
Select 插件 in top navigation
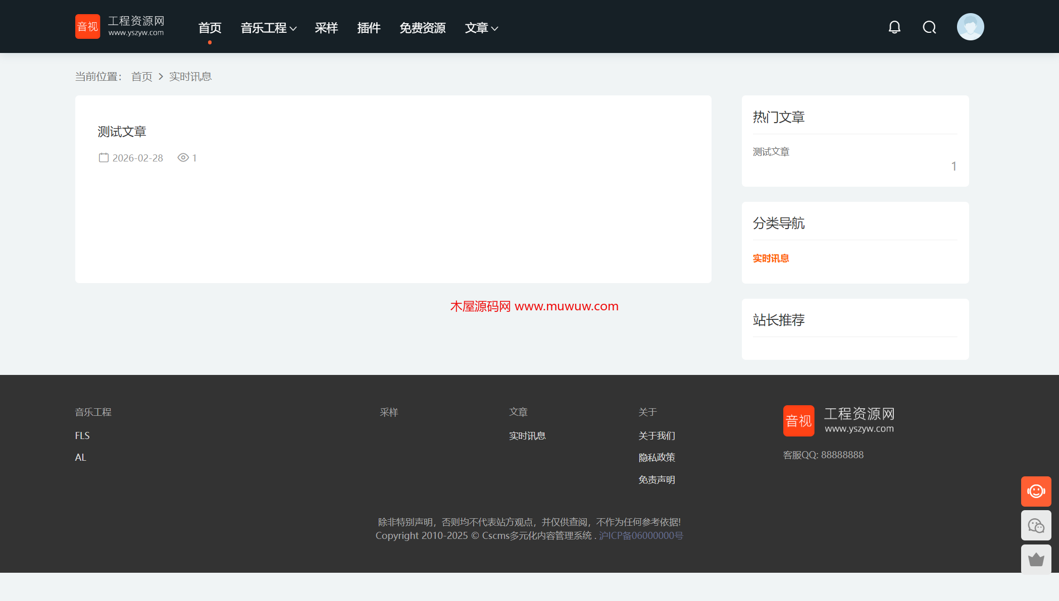[369, 28]
